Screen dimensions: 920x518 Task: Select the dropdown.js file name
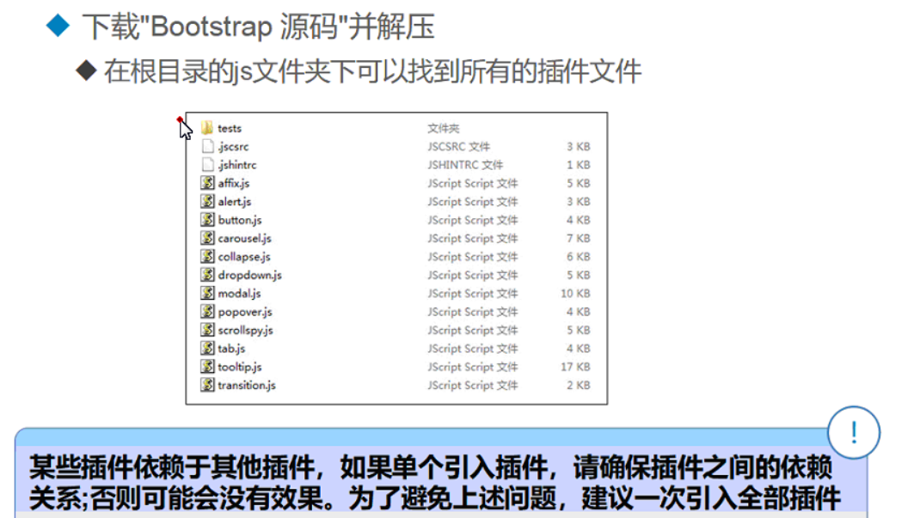pos(250,276)
